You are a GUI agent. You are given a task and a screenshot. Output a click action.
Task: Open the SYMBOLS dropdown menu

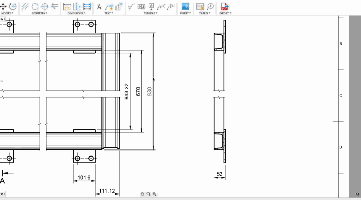click(151, 13)
